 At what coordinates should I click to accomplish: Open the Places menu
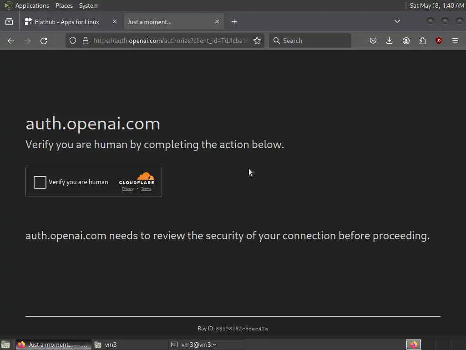point(64,5)
